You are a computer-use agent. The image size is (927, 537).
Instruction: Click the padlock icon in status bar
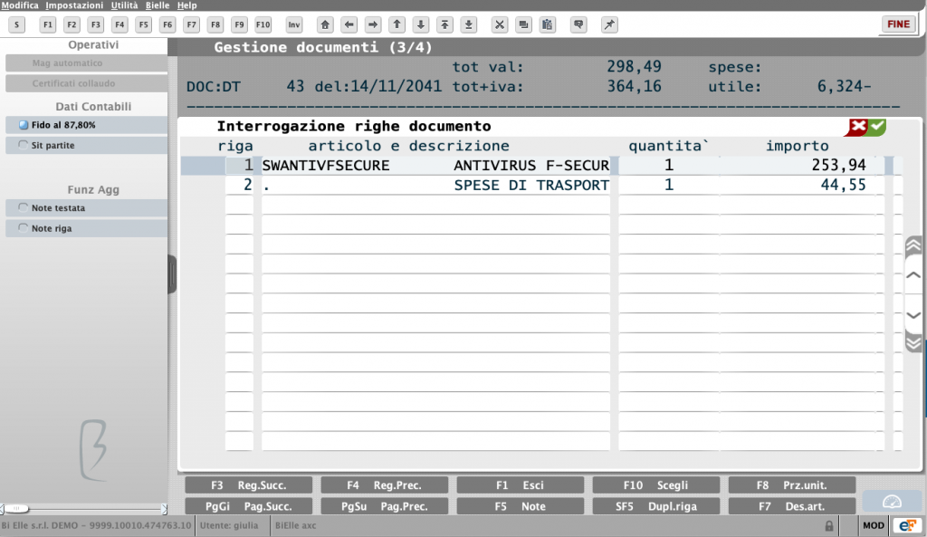[x=829, y=526]
